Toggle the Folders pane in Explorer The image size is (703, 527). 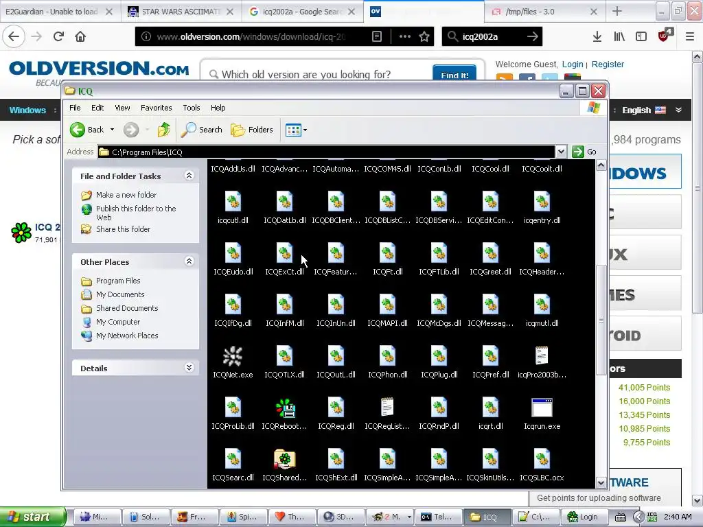pos(252,130)
